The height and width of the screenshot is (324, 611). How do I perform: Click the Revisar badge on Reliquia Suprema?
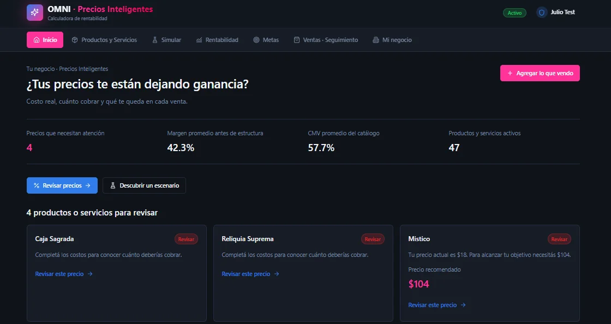click(373, 239)
